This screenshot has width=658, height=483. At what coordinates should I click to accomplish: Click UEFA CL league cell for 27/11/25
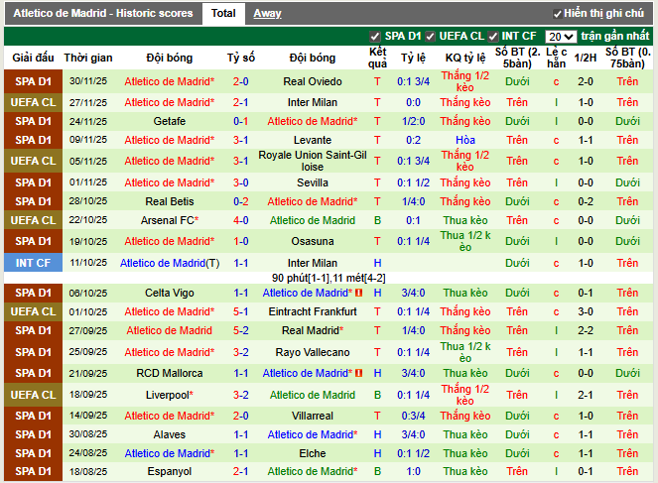click(33, 102)
